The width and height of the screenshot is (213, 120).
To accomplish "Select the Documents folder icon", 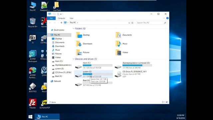I will pyautogui.click(x=118, y=35).
